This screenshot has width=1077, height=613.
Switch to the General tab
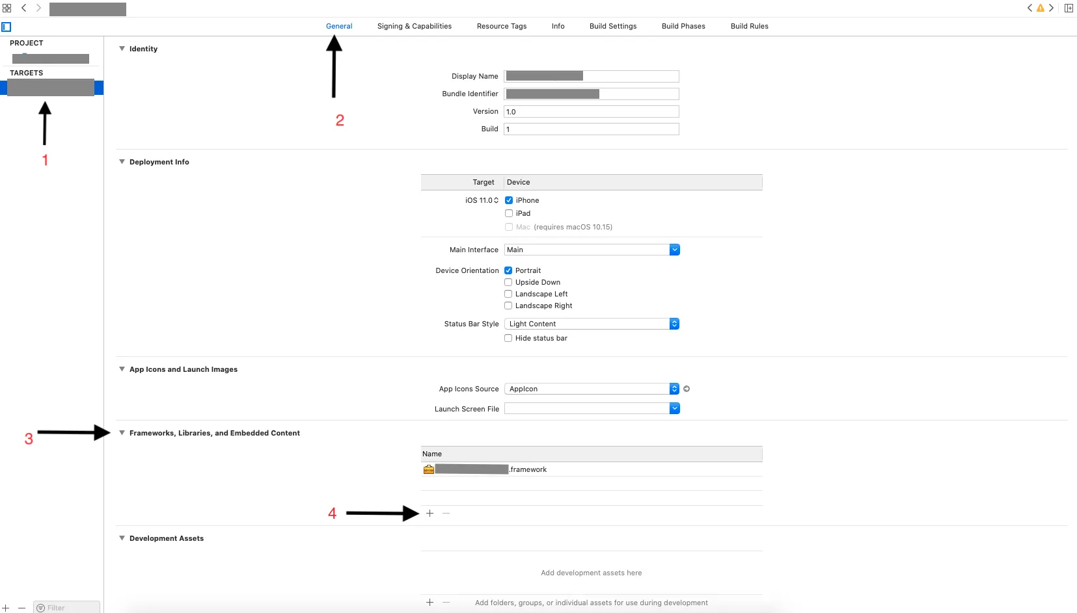click(x=339, y=27)
